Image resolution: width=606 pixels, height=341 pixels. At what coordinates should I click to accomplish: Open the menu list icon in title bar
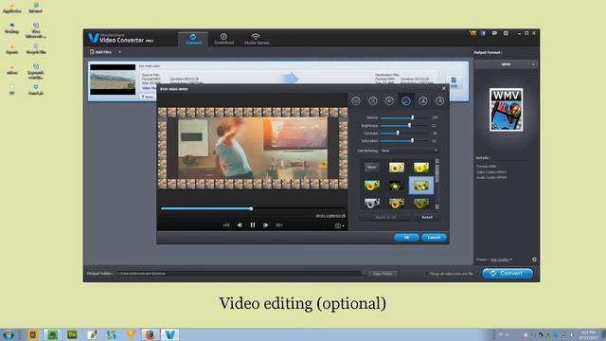506,34
